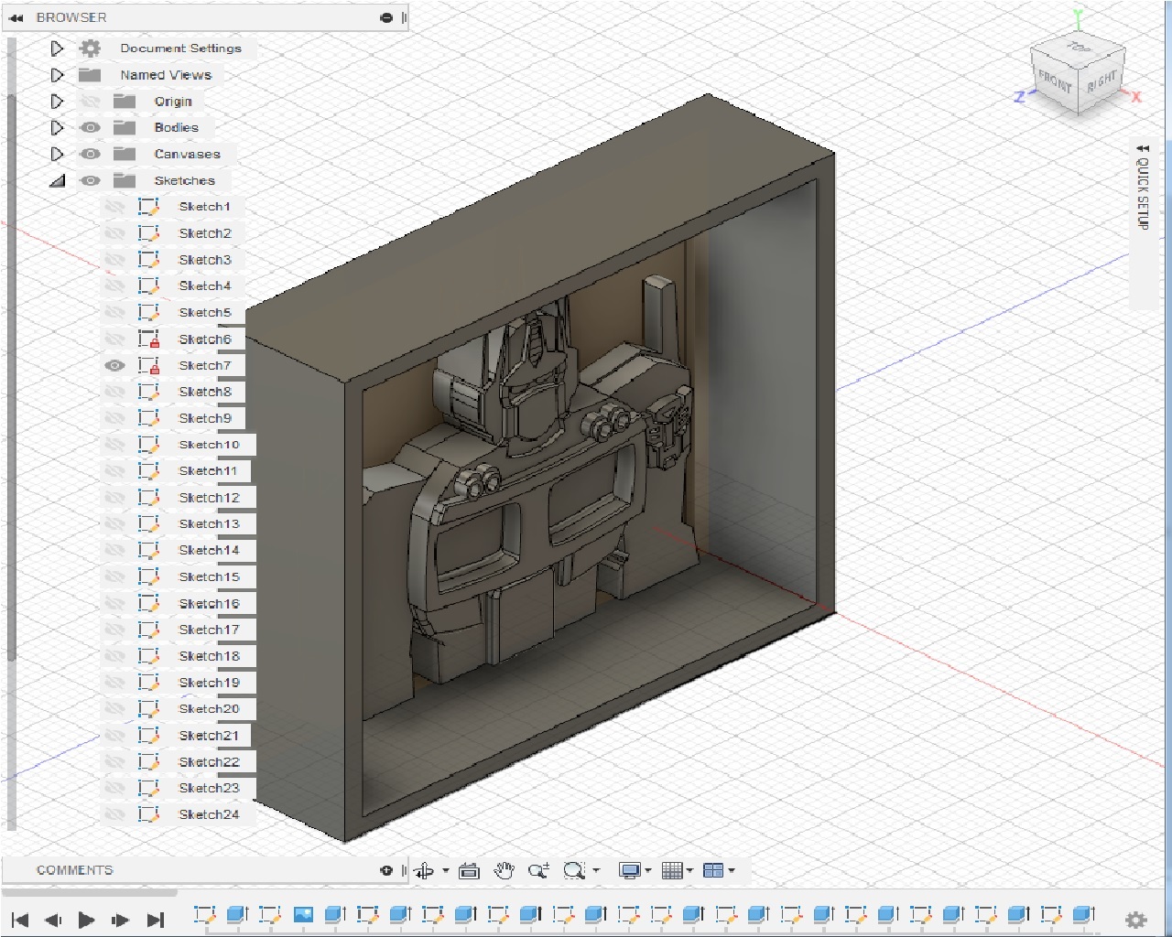The height and width of the screenshot is (937, 1172).
Task: Click the Sketch6 locked sketch icon
Action: 148,339
